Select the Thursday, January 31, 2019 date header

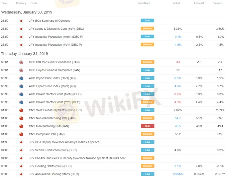(25, 54)
